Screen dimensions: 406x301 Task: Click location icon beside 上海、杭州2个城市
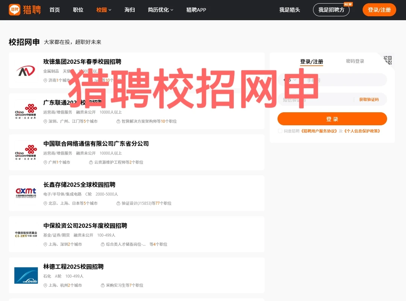(x=45, y=286)
